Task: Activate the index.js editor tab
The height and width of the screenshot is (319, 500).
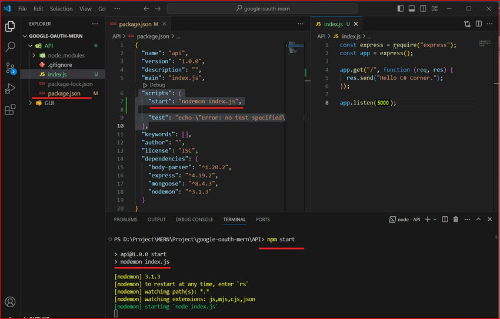Action: coord(336,24)
